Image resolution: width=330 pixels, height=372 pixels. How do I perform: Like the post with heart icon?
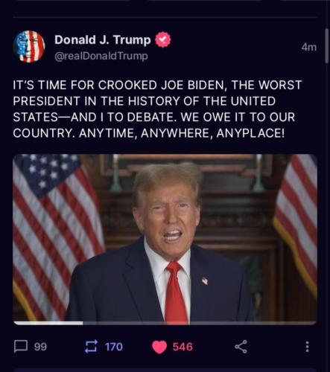tap(159, 347)
